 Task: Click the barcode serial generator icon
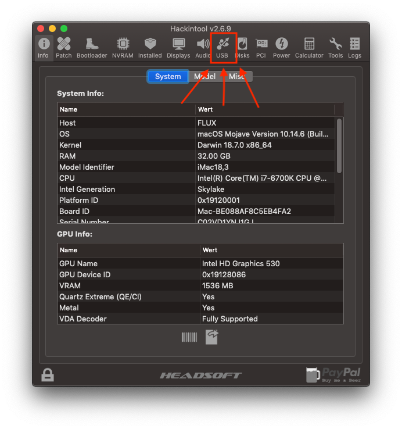click(x=189, y=337)
